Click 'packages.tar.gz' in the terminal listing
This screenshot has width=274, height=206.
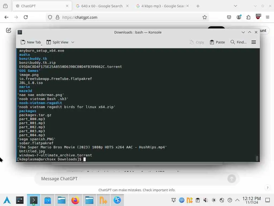point(35,115)
